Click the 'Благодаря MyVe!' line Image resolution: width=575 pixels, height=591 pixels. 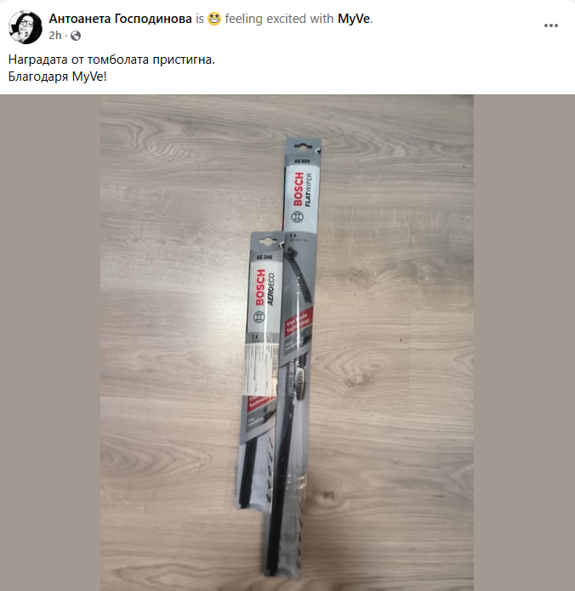pos(57,77)
